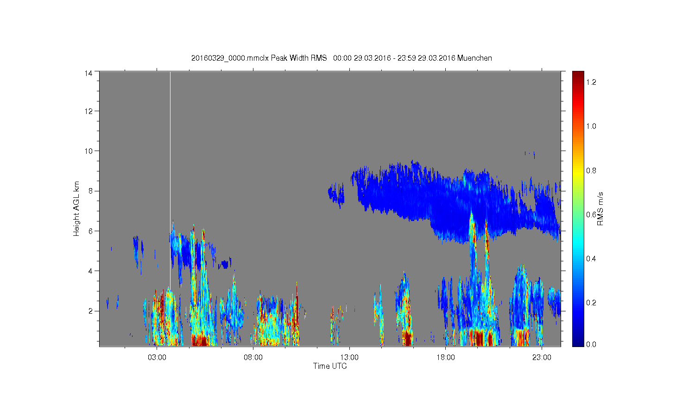Viewport: 695px width, 417px height.
Task: Click the height axis label 8
Action: [91, 191]
